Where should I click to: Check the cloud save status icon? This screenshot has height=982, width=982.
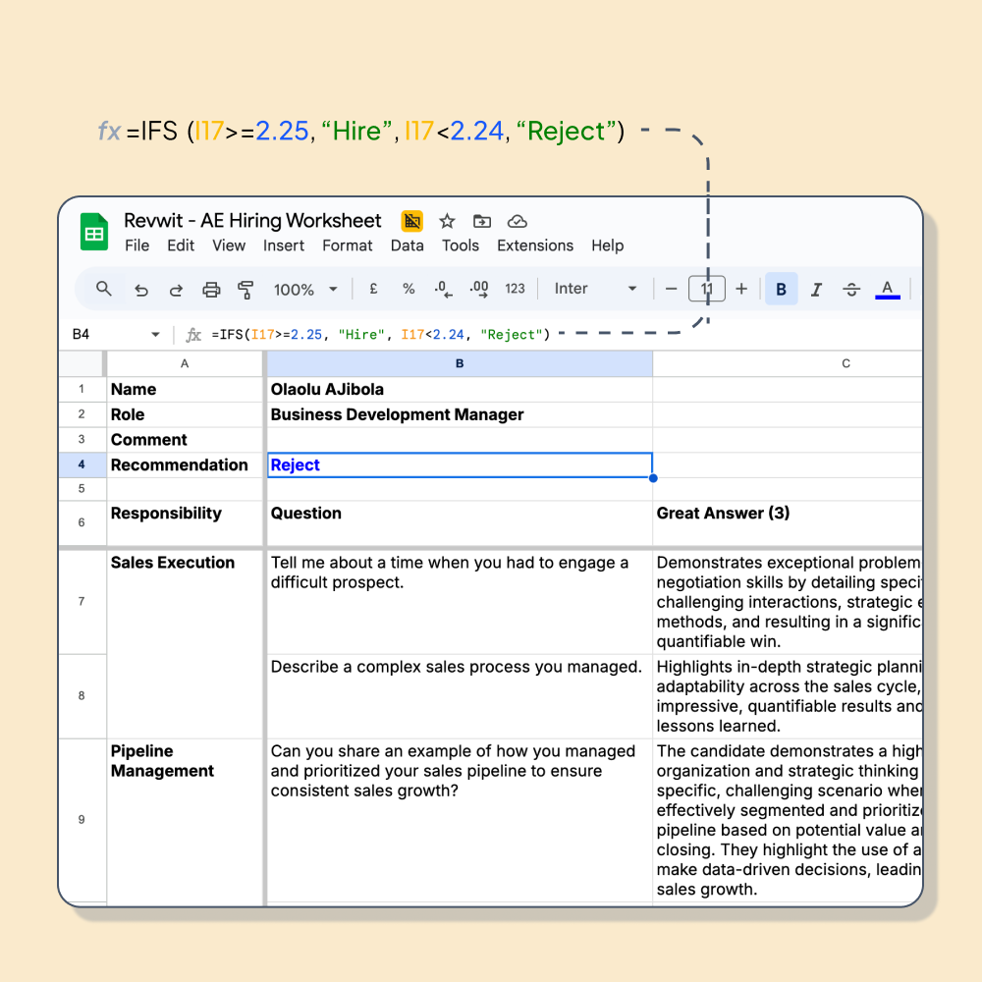click(518, 221)
